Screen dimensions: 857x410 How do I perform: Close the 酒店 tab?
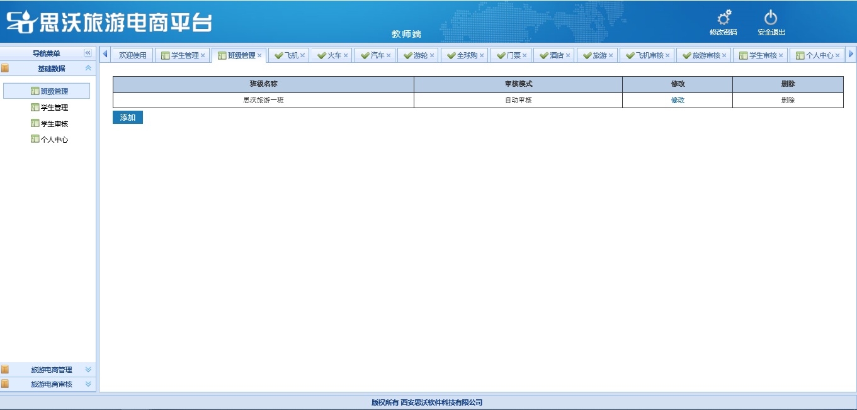tap(567, 55)
